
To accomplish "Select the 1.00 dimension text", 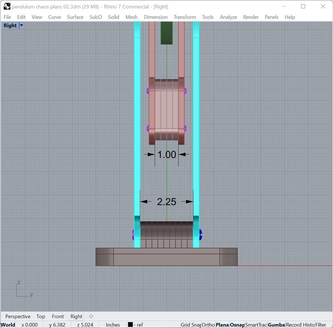I will click(167, 155).
